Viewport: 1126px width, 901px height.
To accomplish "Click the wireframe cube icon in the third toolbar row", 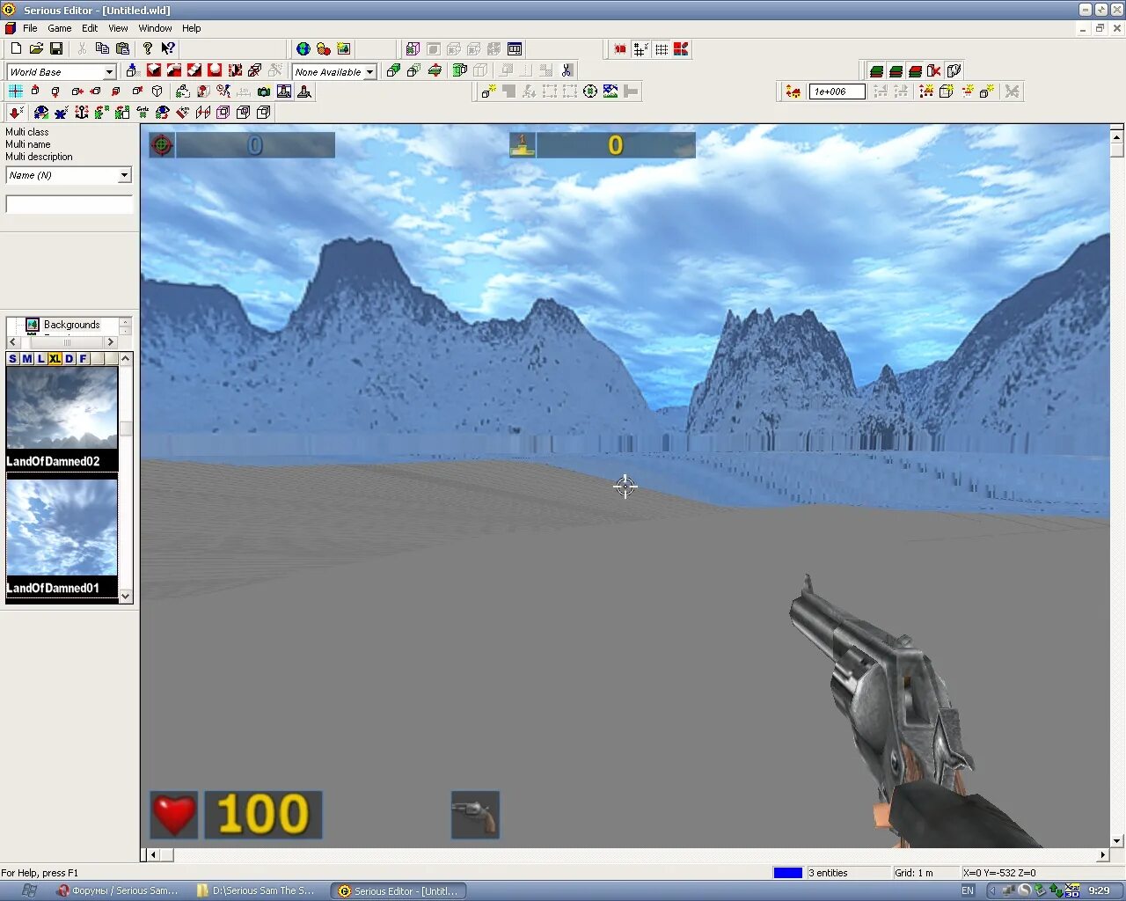I will tap(157, 91).
